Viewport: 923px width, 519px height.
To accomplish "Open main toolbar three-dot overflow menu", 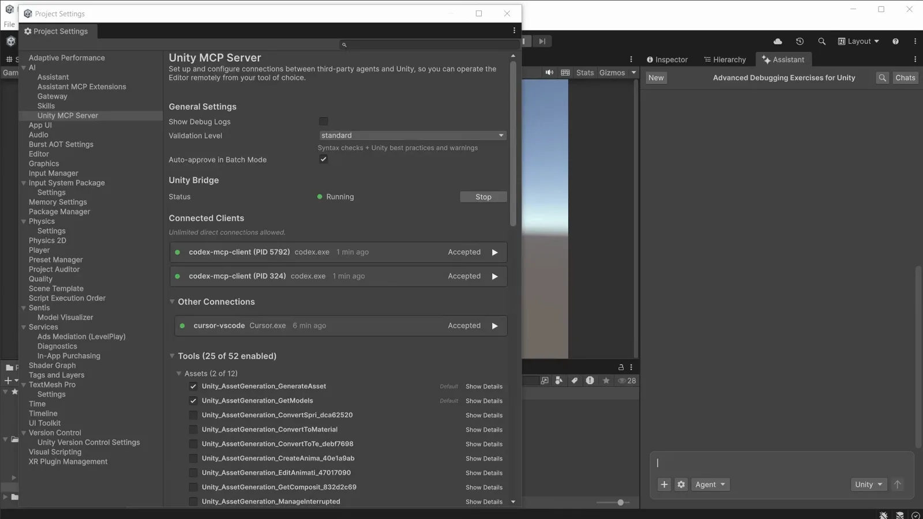I will [915, 42].
